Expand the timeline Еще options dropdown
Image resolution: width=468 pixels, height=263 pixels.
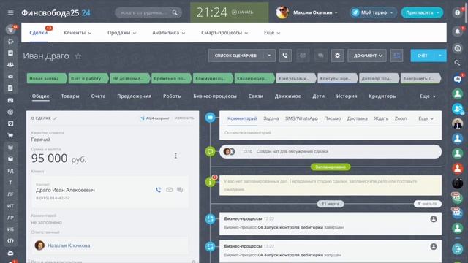[426, 118]
